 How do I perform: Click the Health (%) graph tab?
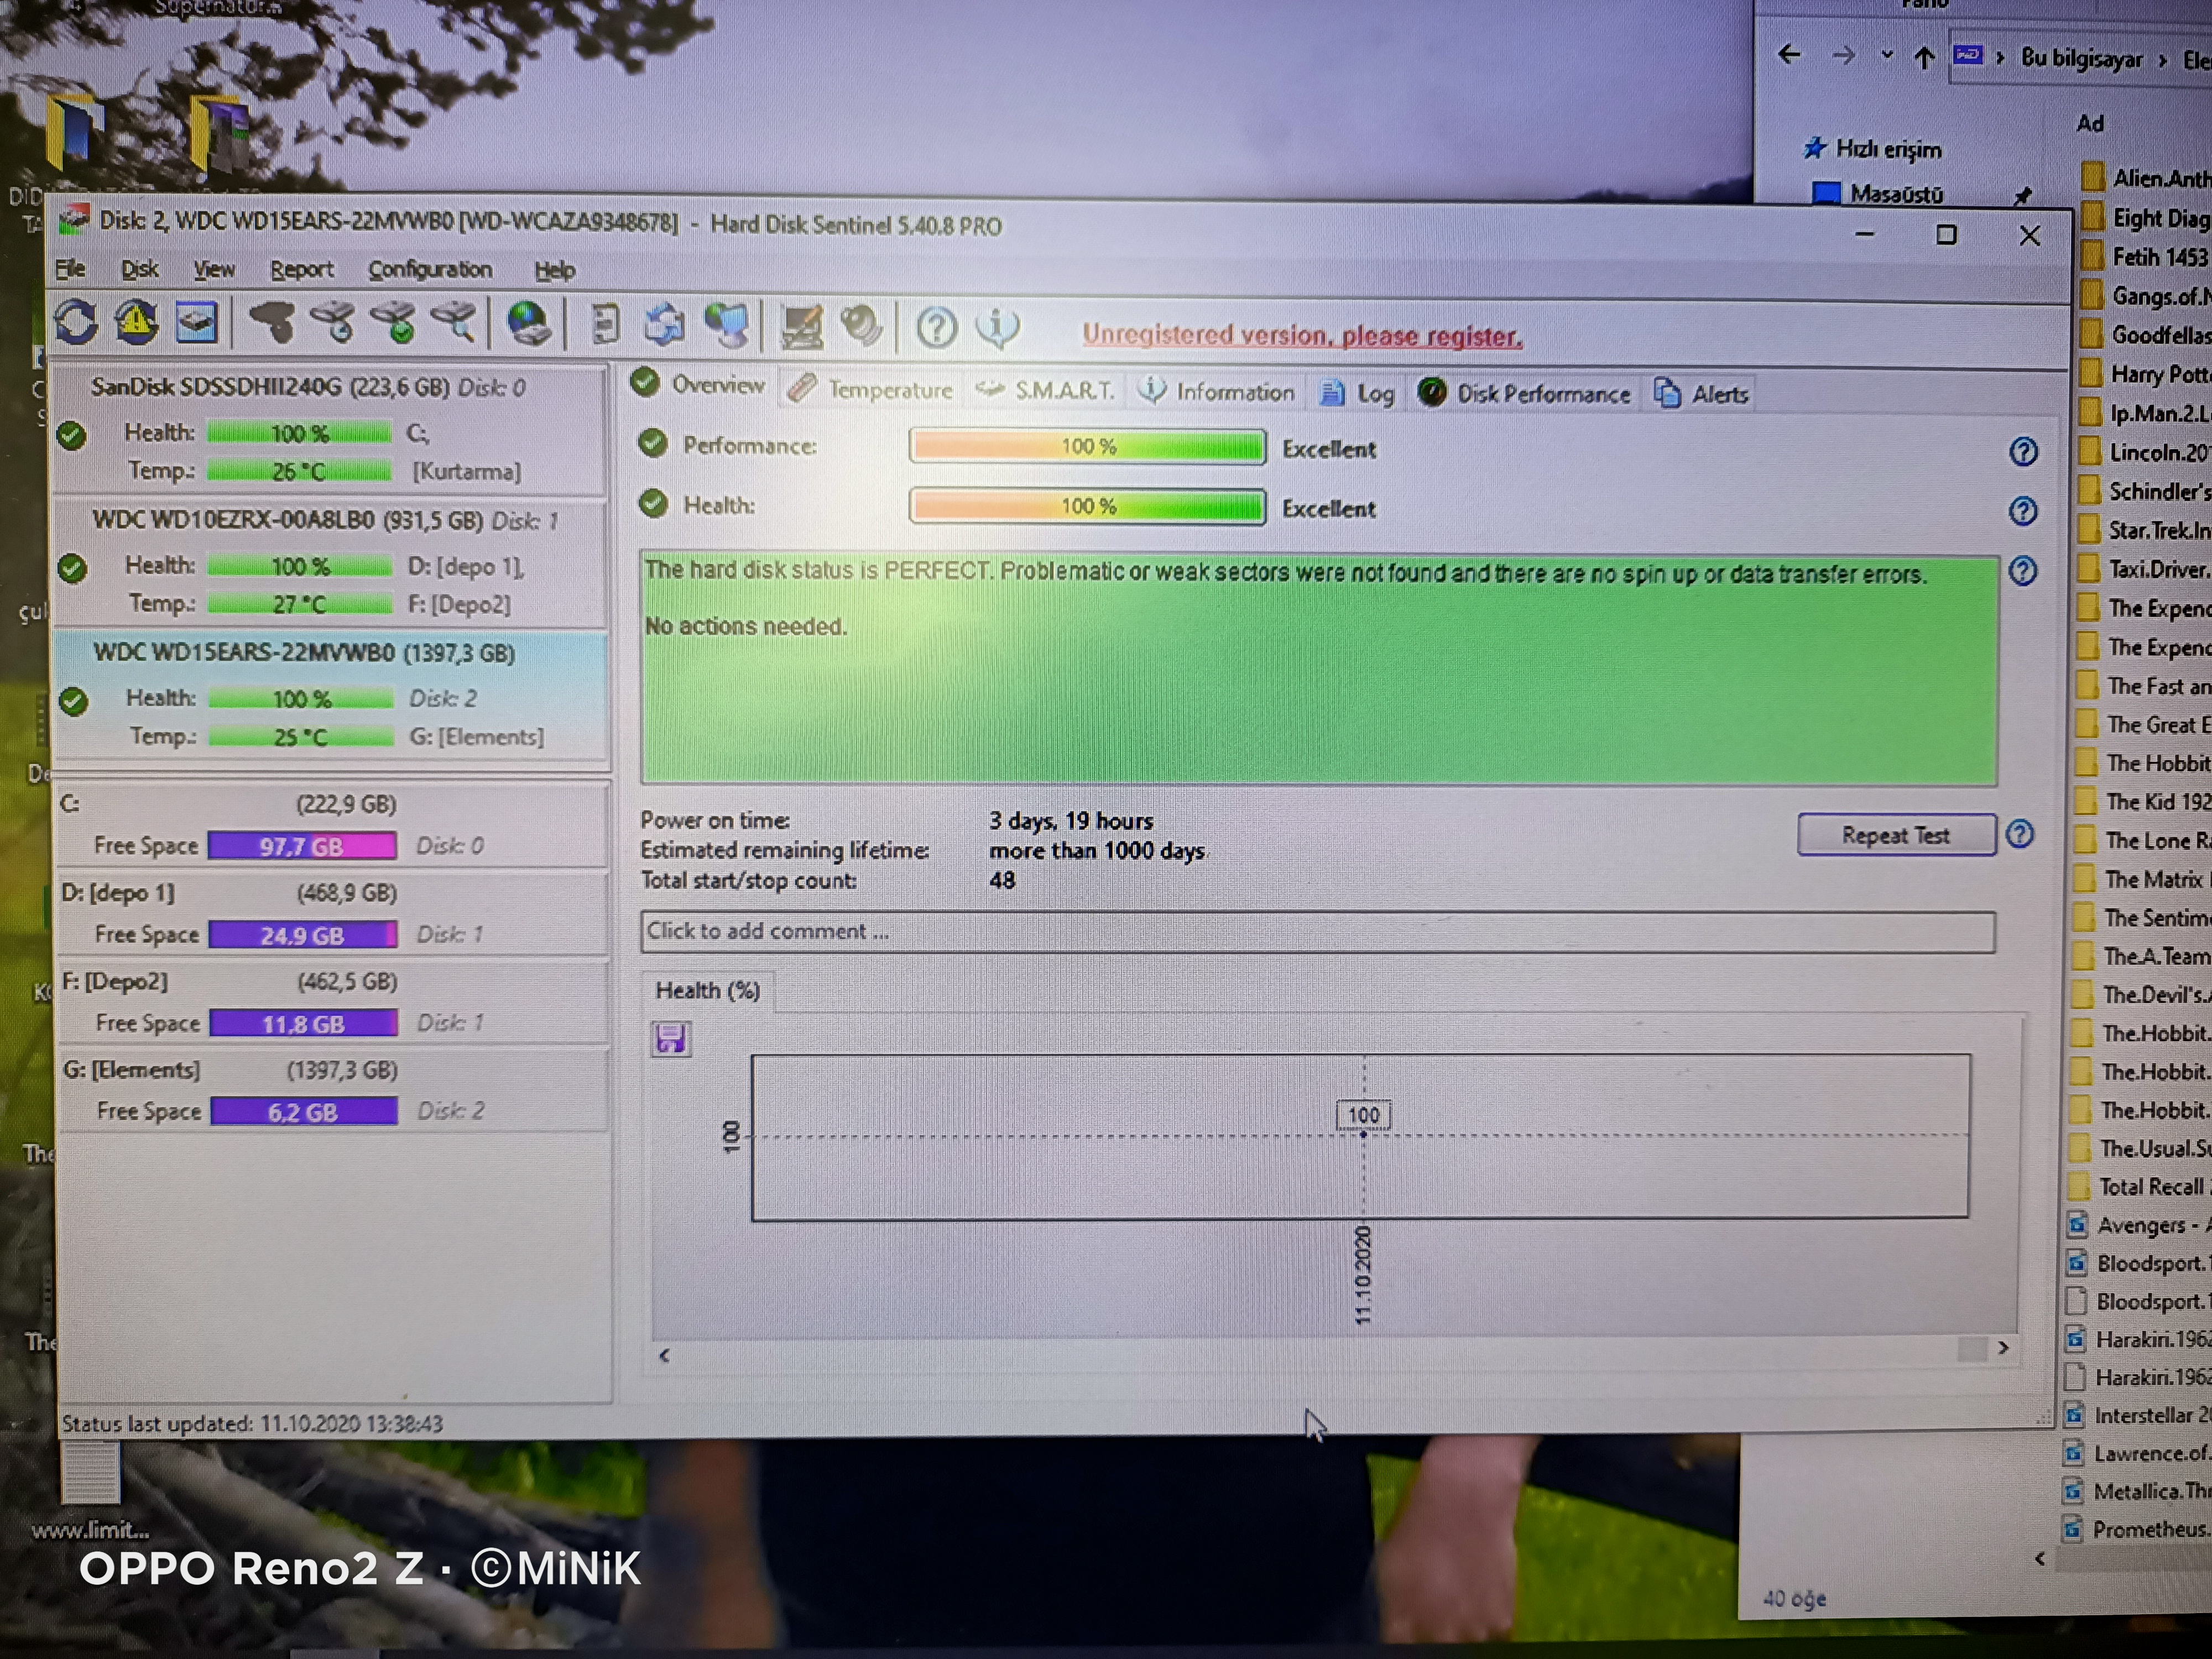point(707,990)
